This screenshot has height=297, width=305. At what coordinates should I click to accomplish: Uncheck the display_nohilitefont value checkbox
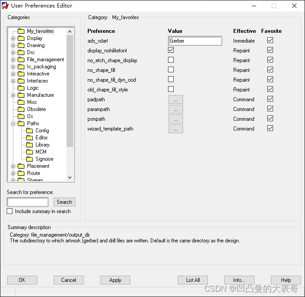pyautogui.click(x=171, y=50)
